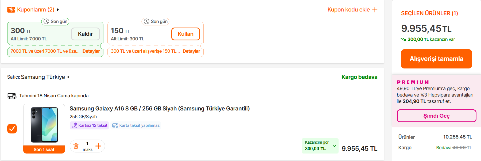
Task: Click the clock icon on the 150 TL coupon
Action: 146,21
